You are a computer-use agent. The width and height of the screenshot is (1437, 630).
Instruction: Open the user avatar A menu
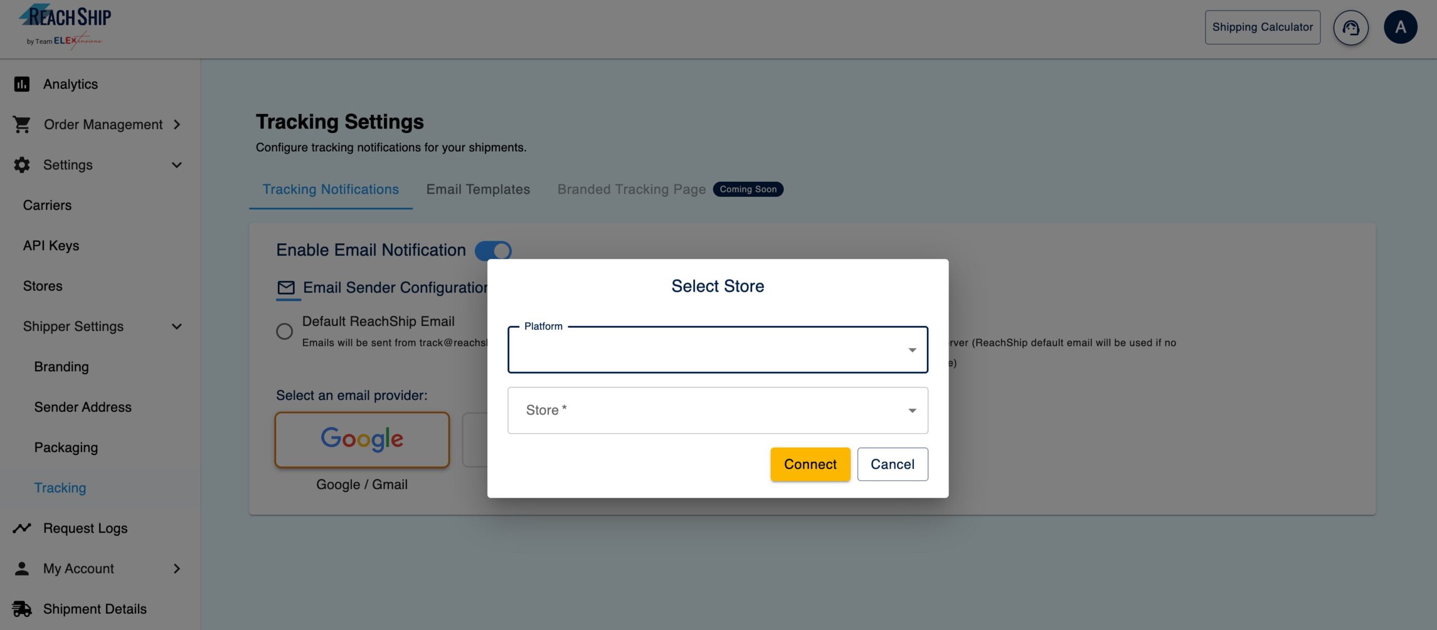(1401, 27)
